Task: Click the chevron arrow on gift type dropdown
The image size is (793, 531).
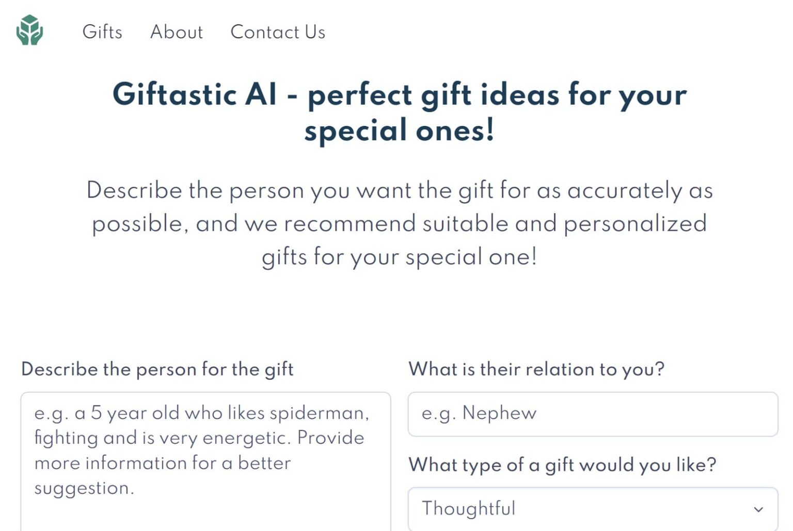Action: click(758, 509)
